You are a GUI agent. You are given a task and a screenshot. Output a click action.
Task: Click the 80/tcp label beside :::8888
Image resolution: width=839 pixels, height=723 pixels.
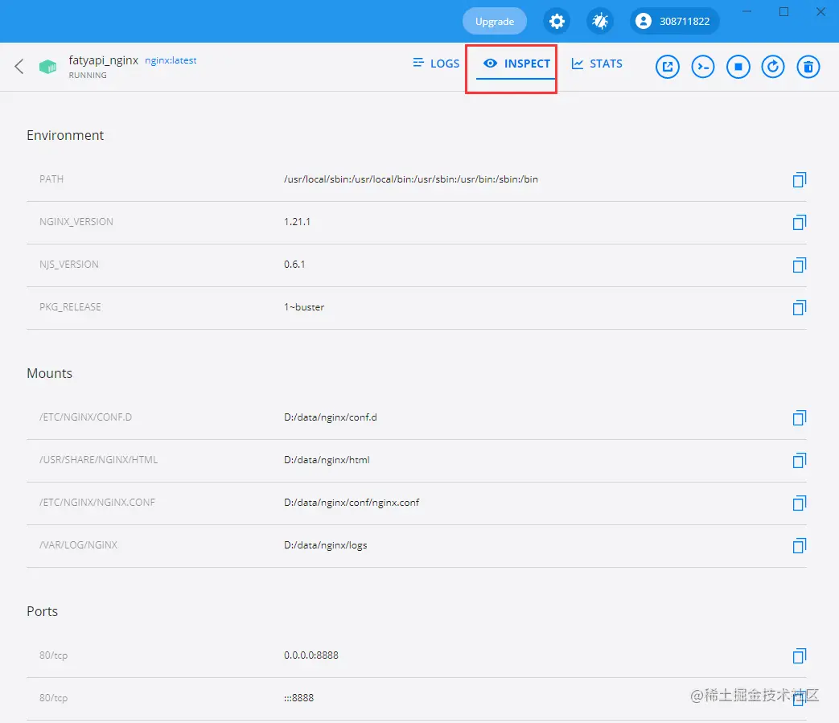[x=54, y=698]
